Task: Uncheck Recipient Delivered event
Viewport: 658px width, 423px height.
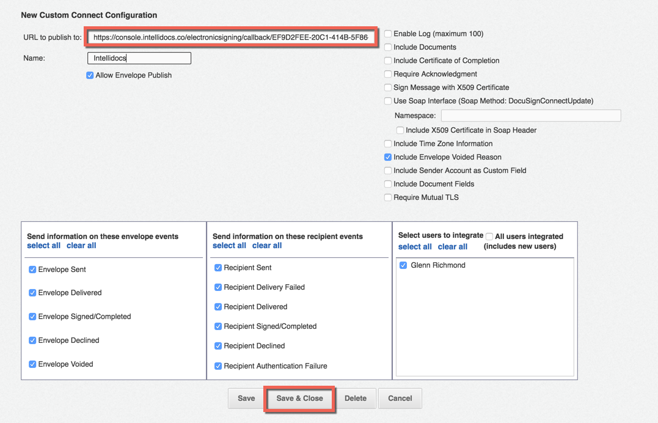Action: pos(218,307)
